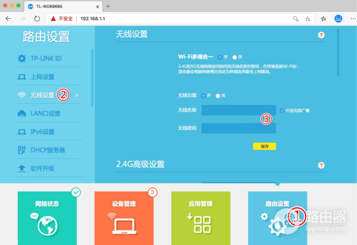Click the 无线密码 input field
This screenshot has height=245, width=357.
[238, 128]
